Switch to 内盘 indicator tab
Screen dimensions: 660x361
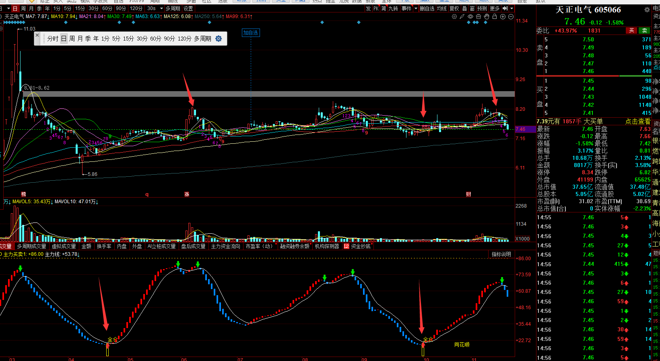122,246
